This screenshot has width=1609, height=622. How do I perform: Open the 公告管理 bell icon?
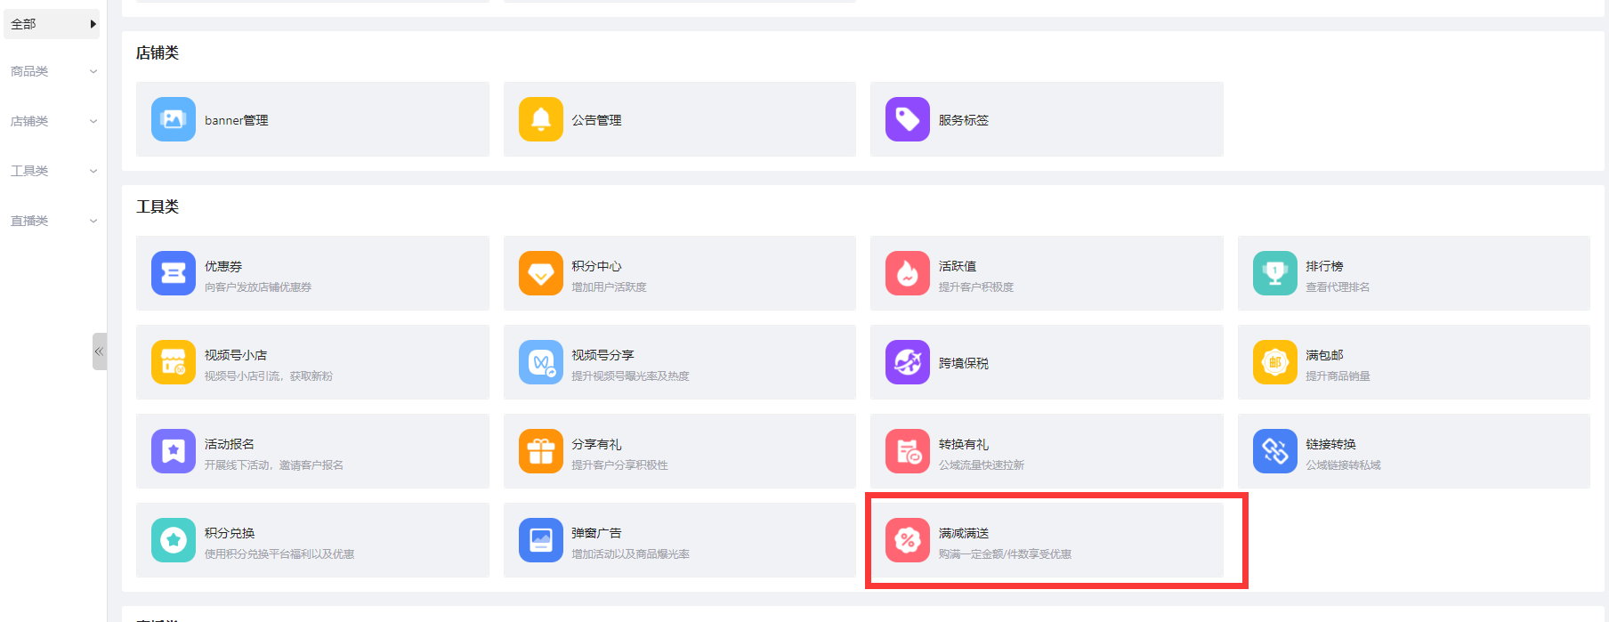coord(540,119)
